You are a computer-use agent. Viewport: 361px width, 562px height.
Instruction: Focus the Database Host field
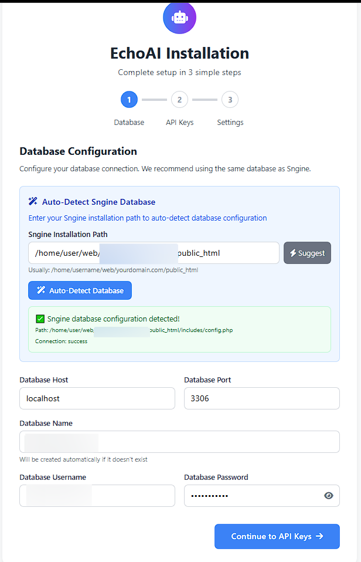coord(97,398)
